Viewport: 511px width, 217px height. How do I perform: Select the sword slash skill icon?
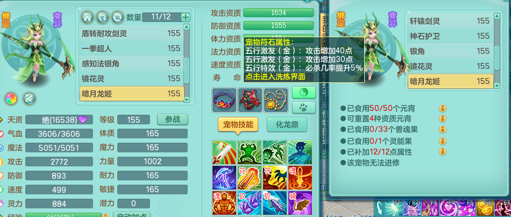[x=224, y=152]
